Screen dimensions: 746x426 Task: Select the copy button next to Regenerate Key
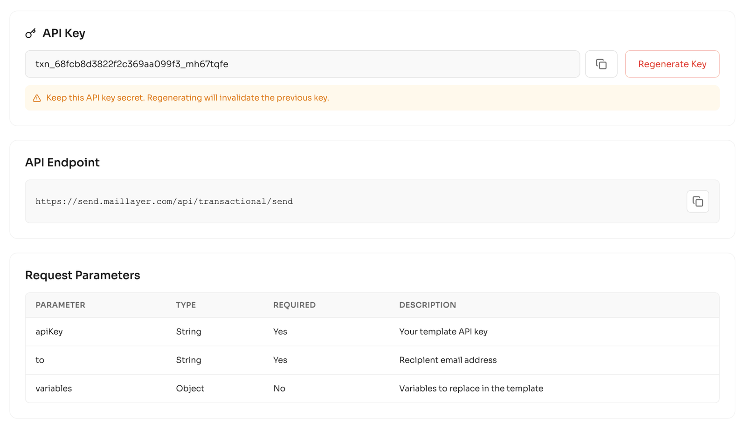(x=601, y=64)
